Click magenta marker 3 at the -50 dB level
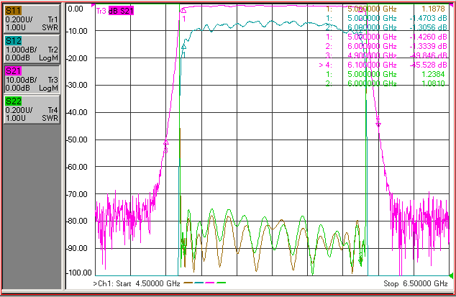Image resolution: width=456 pixels, height=297 pixels. [x=165, y=142]
